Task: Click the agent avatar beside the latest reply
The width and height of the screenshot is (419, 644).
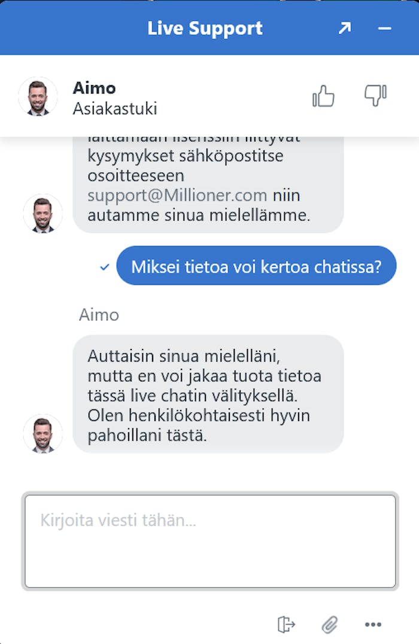Action: [42, 433]
